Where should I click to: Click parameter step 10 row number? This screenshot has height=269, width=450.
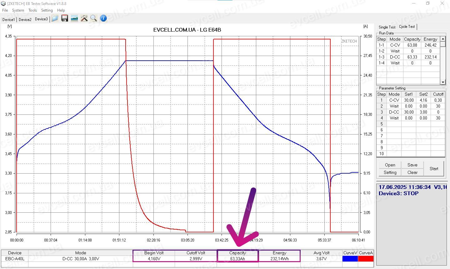click(382, 154)
